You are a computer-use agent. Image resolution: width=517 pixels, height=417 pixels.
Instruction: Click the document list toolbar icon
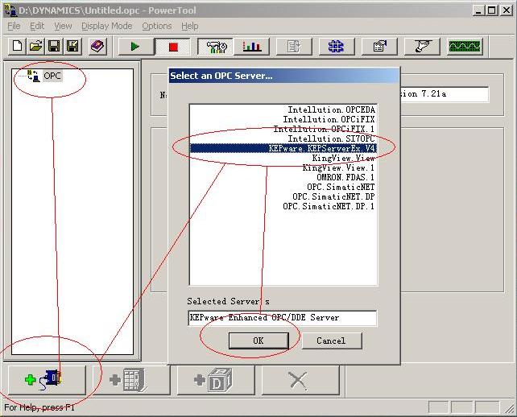pos(294,47)
